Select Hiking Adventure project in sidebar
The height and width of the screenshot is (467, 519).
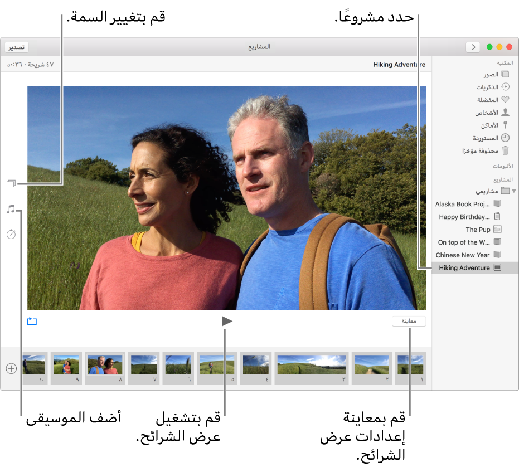[476, 267]
